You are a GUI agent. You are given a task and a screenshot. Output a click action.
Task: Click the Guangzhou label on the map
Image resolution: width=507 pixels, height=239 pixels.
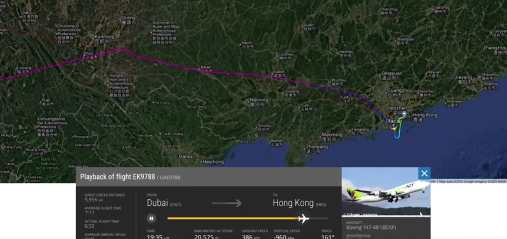400,90
